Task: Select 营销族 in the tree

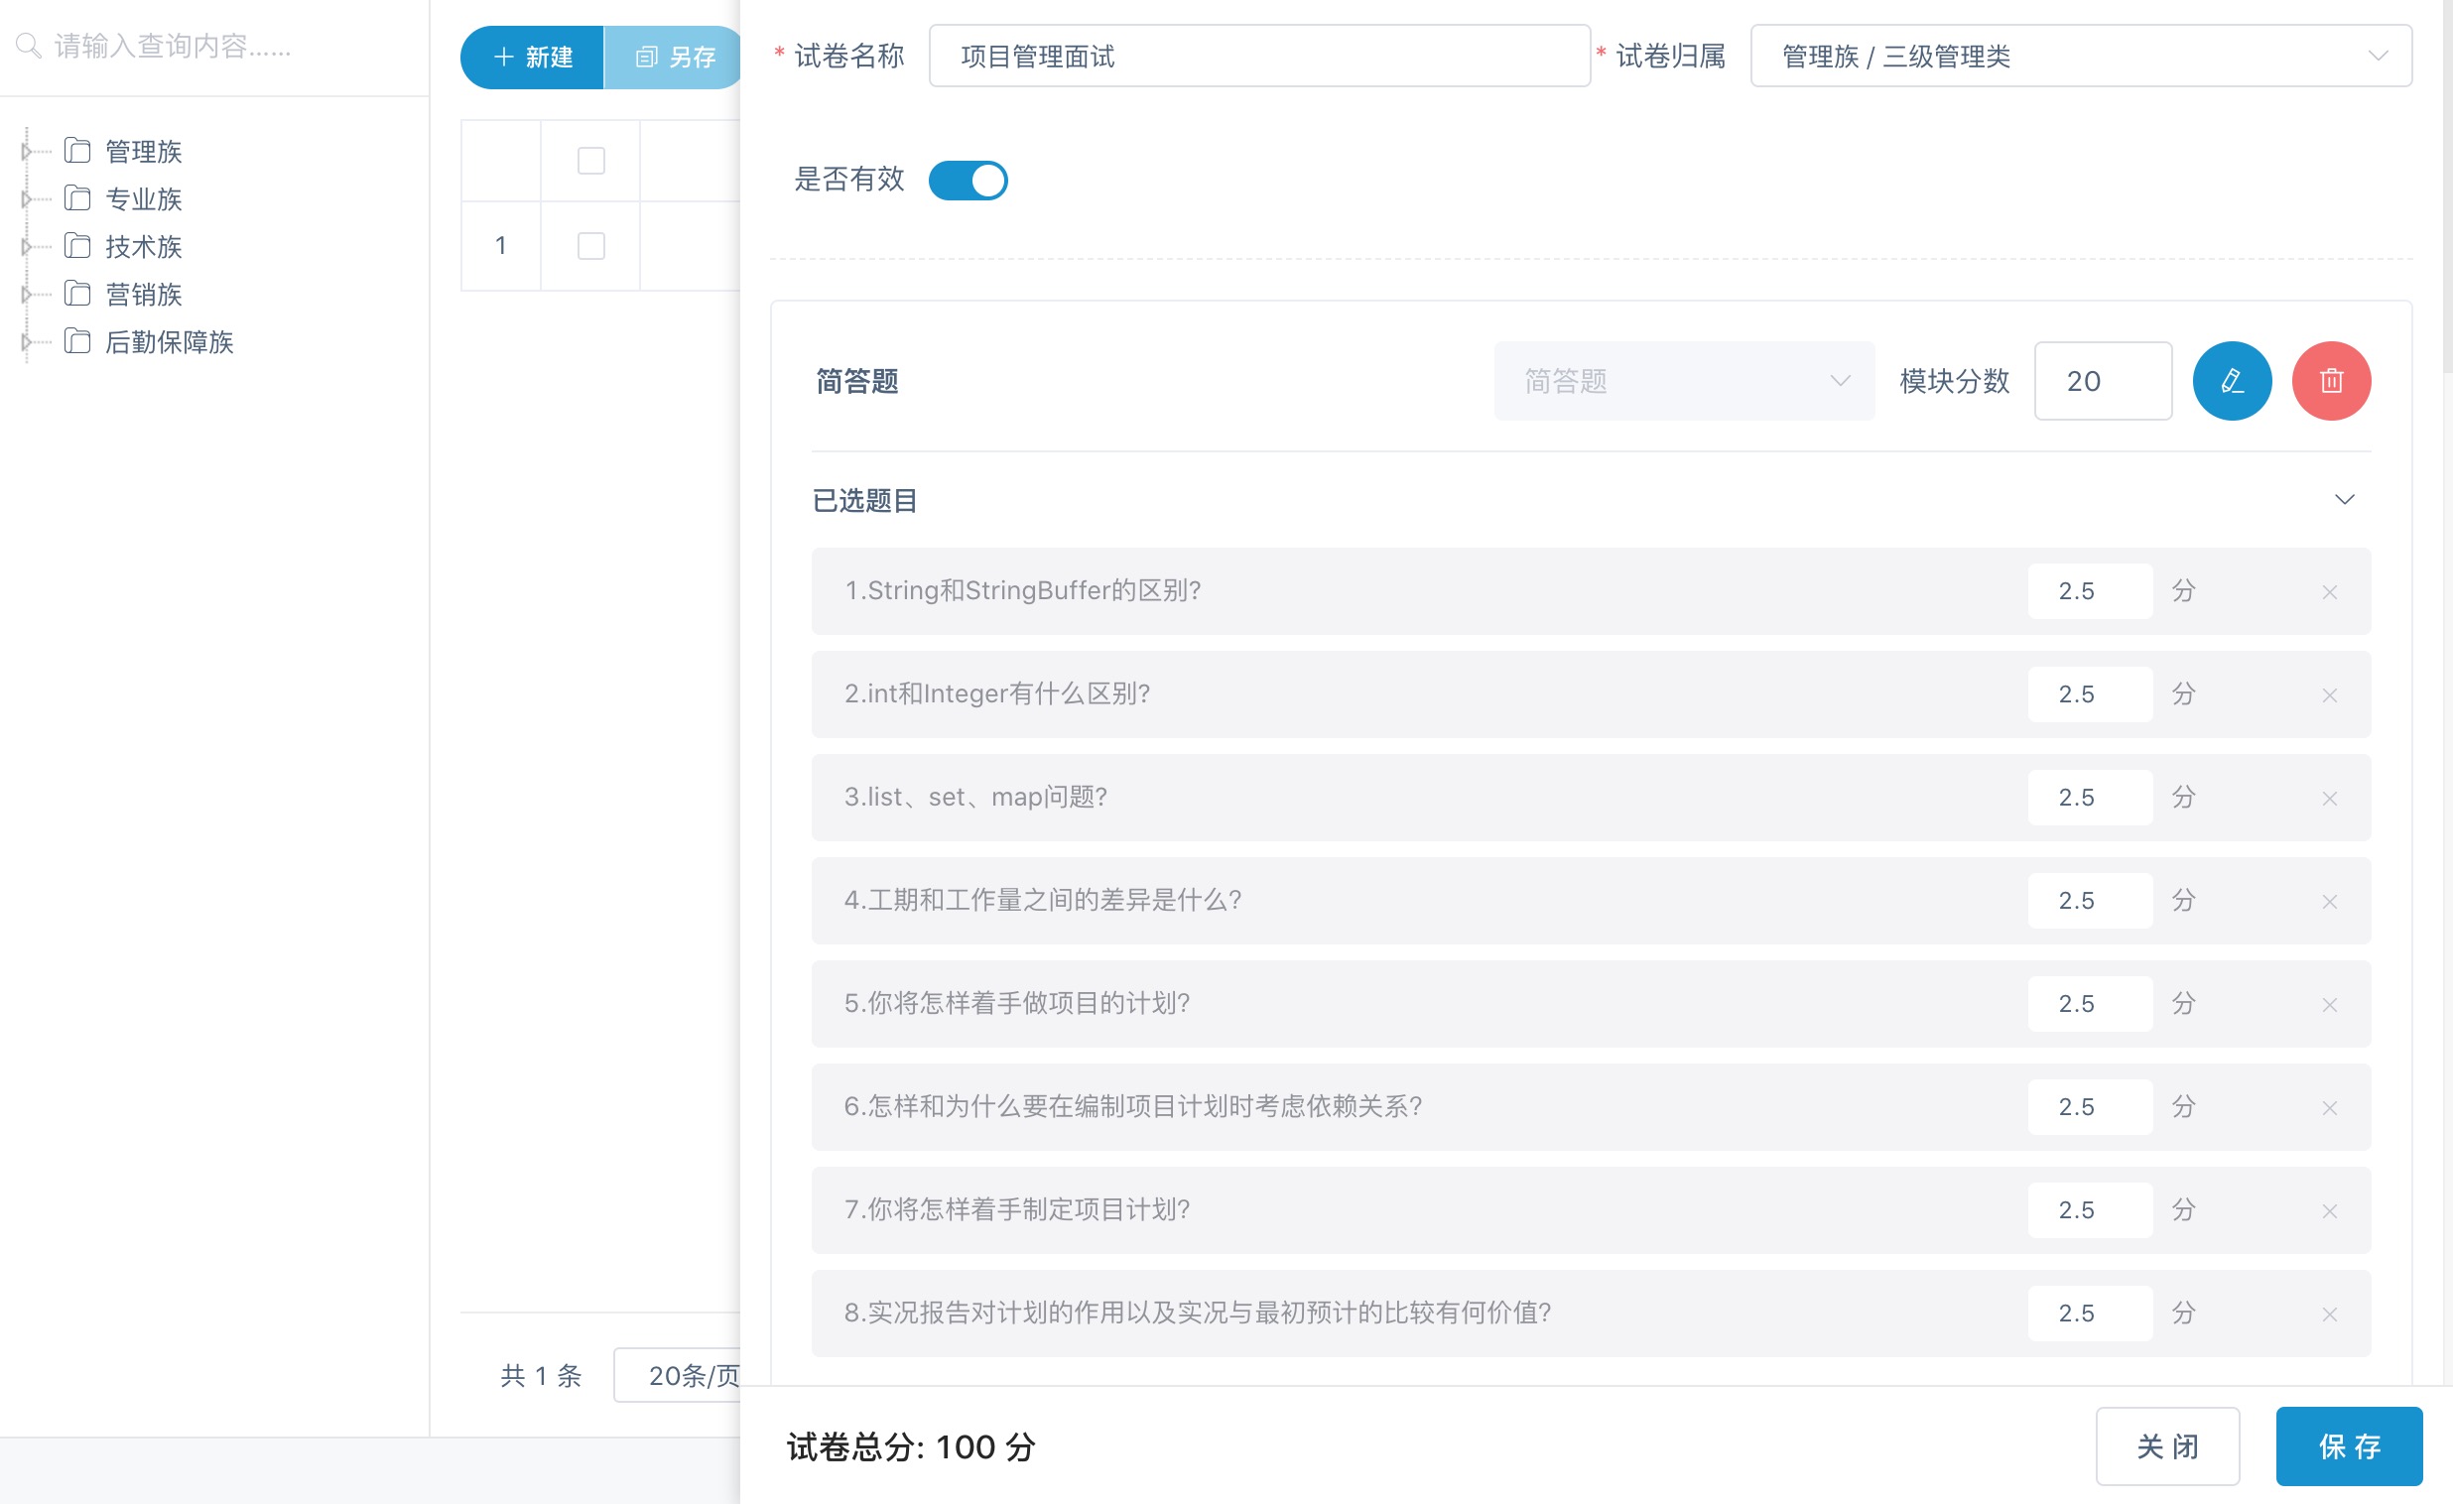Action: coord(143,295)
